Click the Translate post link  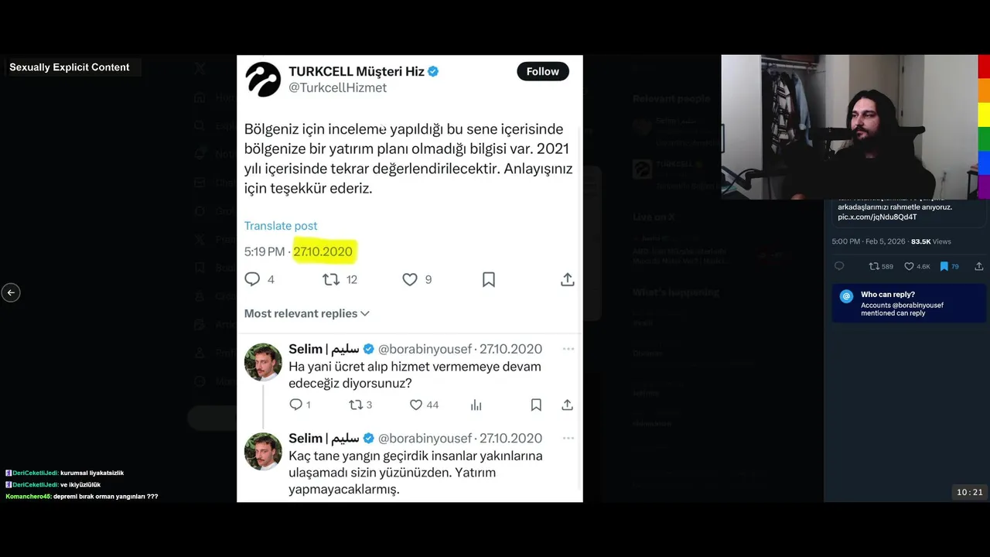[281, 226]
